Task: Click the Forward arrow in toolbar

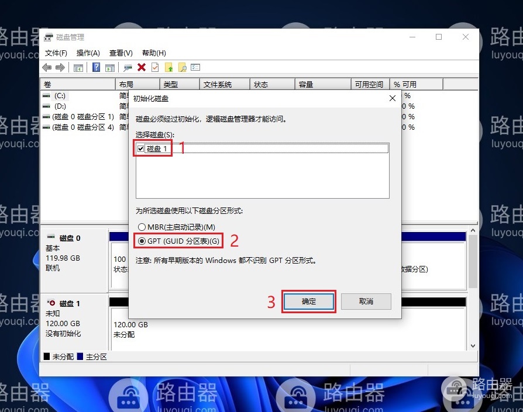Action: 60,68
